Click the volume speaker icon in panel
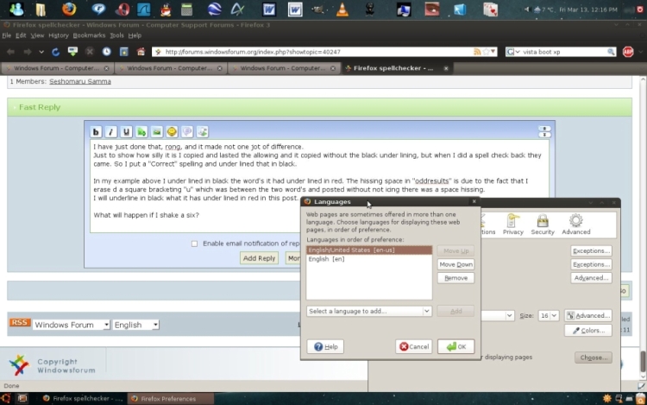Screen dimensions: 647x405 pos(526,9)
